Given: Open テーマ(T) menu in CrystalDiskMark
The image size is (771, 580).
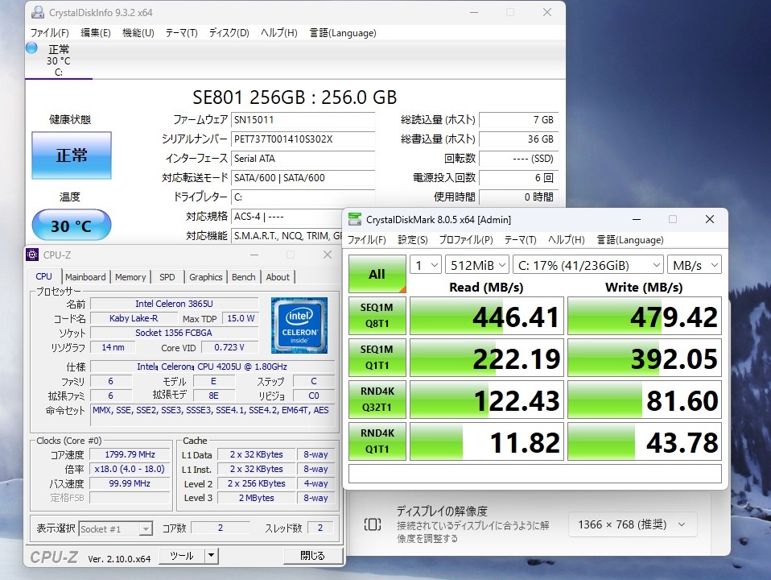Looking at the screenshot, I should [520, 240].
